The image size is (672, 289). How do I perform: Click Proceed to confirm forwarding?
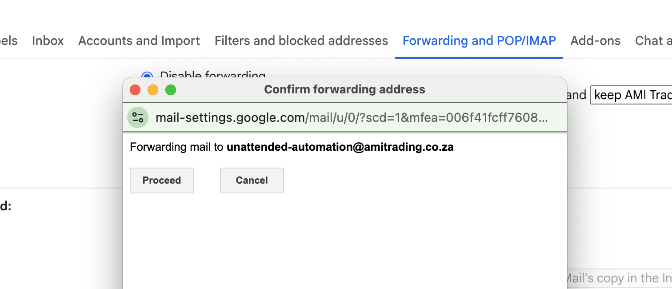(162, 181)
